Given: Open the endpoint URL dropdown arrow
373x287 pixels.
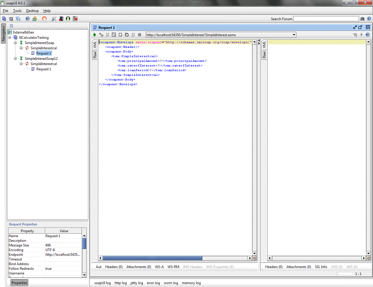Looking at the screenshot, I should 294,35.
